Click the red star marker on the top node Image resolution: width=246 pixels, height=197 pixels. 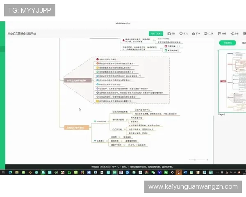(123, 40)
